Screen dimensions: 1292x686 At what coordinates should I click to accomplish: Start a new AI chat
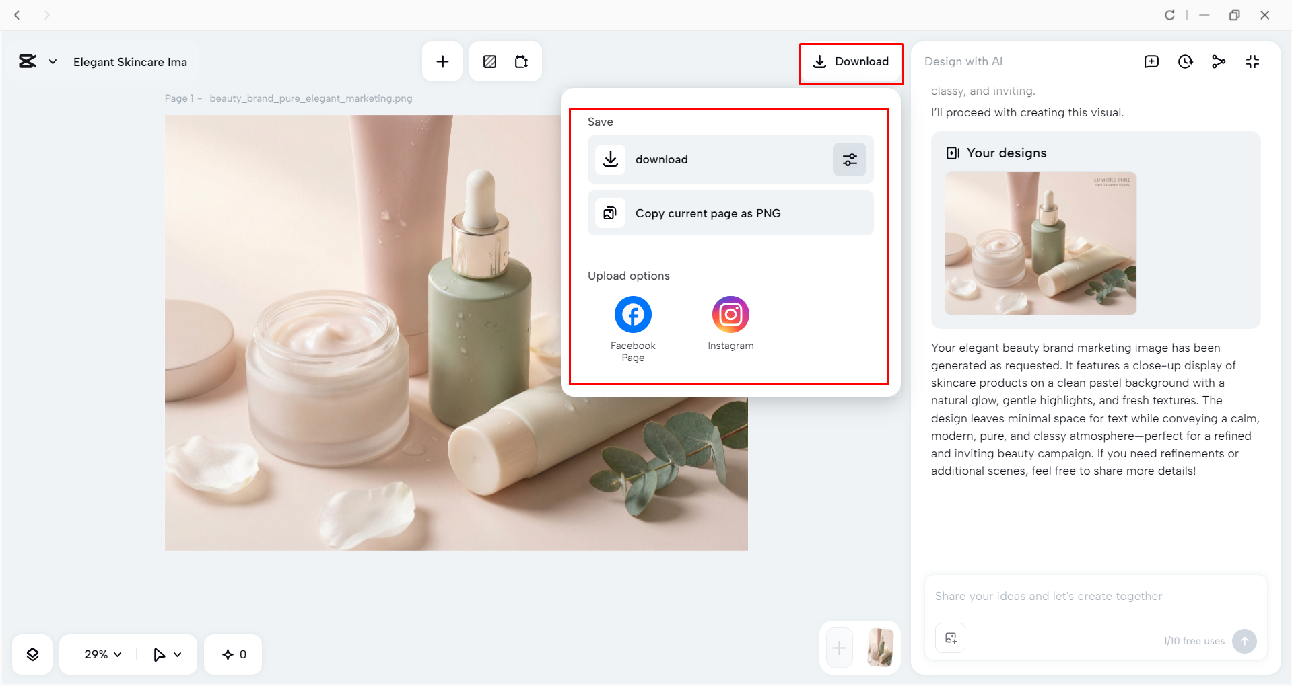pos(1151,62)
